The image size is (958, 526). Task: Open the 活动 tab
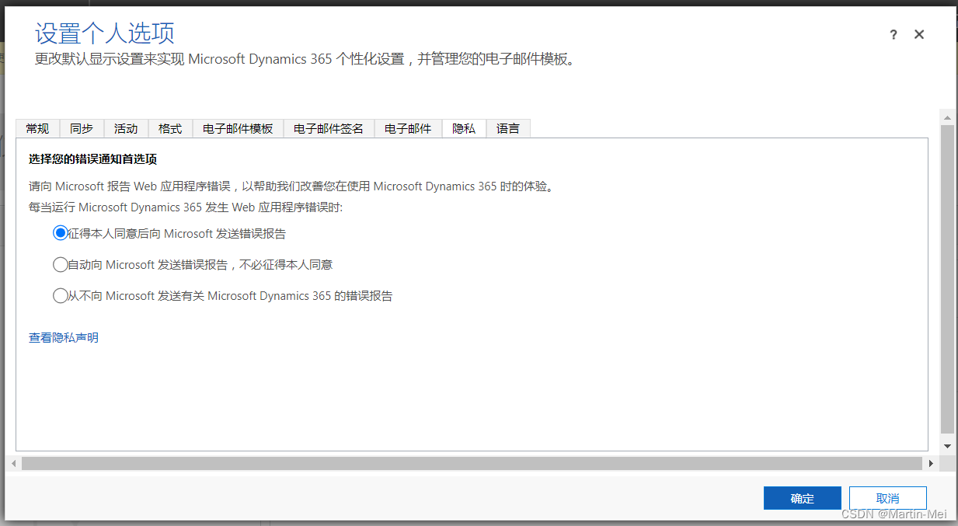[x=126, y=128]
